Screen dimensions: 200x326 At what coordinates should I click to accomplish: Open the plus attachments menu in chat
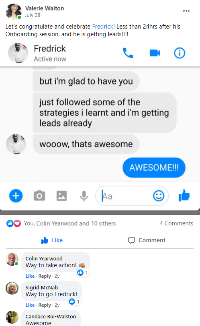(x=16, y=196)
